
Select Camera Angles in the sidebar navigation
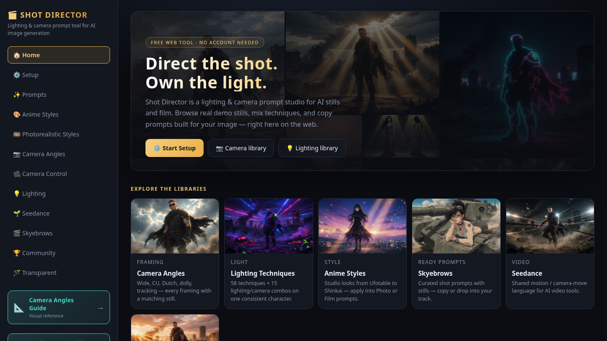click(x=59, y=154)
